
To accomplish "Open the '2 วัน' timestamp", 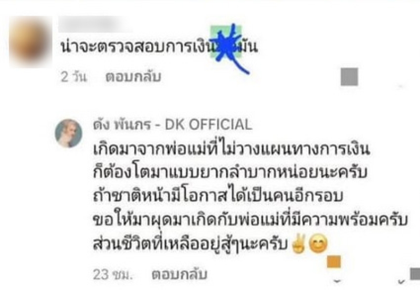I will 74,77.
